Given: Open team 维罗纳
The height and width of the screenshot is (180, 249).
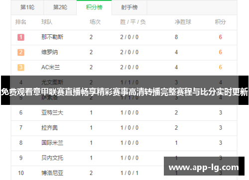Looking at the screenshot, I should 49,52.
